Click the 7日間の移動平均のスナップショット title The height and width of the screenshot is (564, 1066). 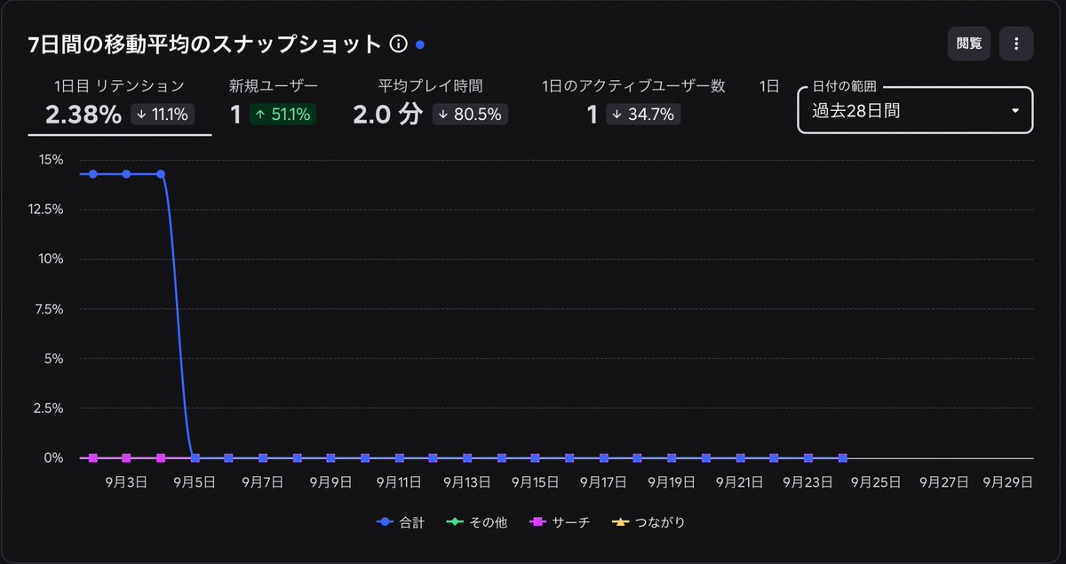pos(206,44)
